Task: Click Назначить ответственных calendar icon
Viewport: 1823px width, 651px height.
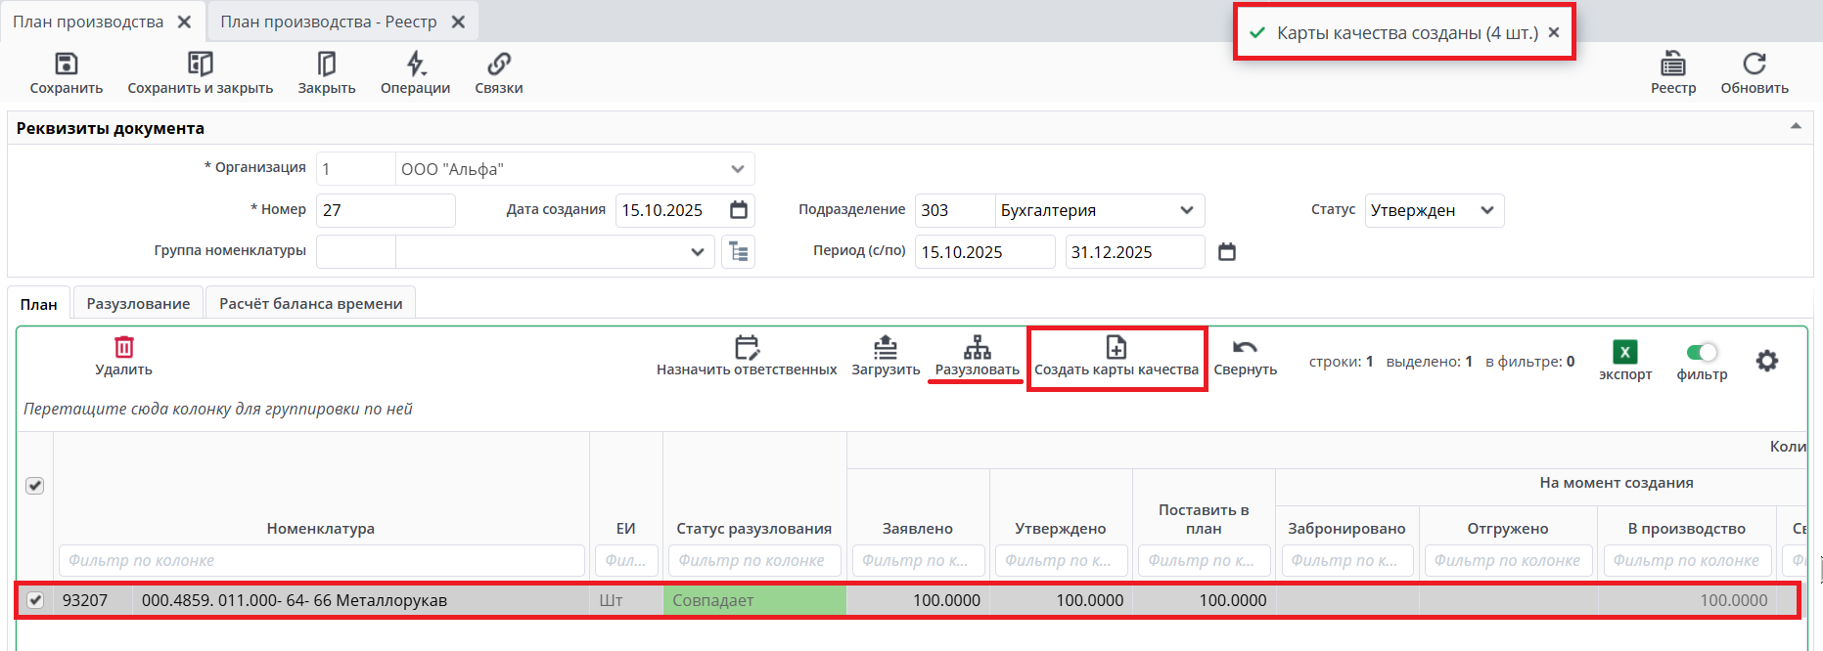Action: tap(747, 348)
